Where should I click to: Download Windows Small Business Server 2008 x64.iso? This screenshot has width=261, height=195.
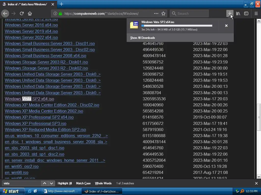[45, 56]
